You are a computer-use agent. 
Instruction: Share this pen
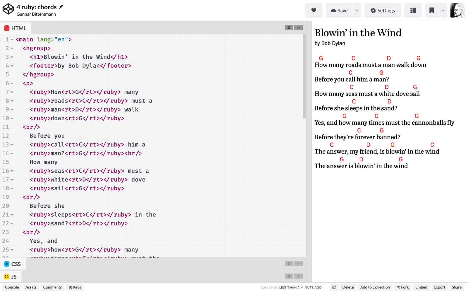(457, 287)
